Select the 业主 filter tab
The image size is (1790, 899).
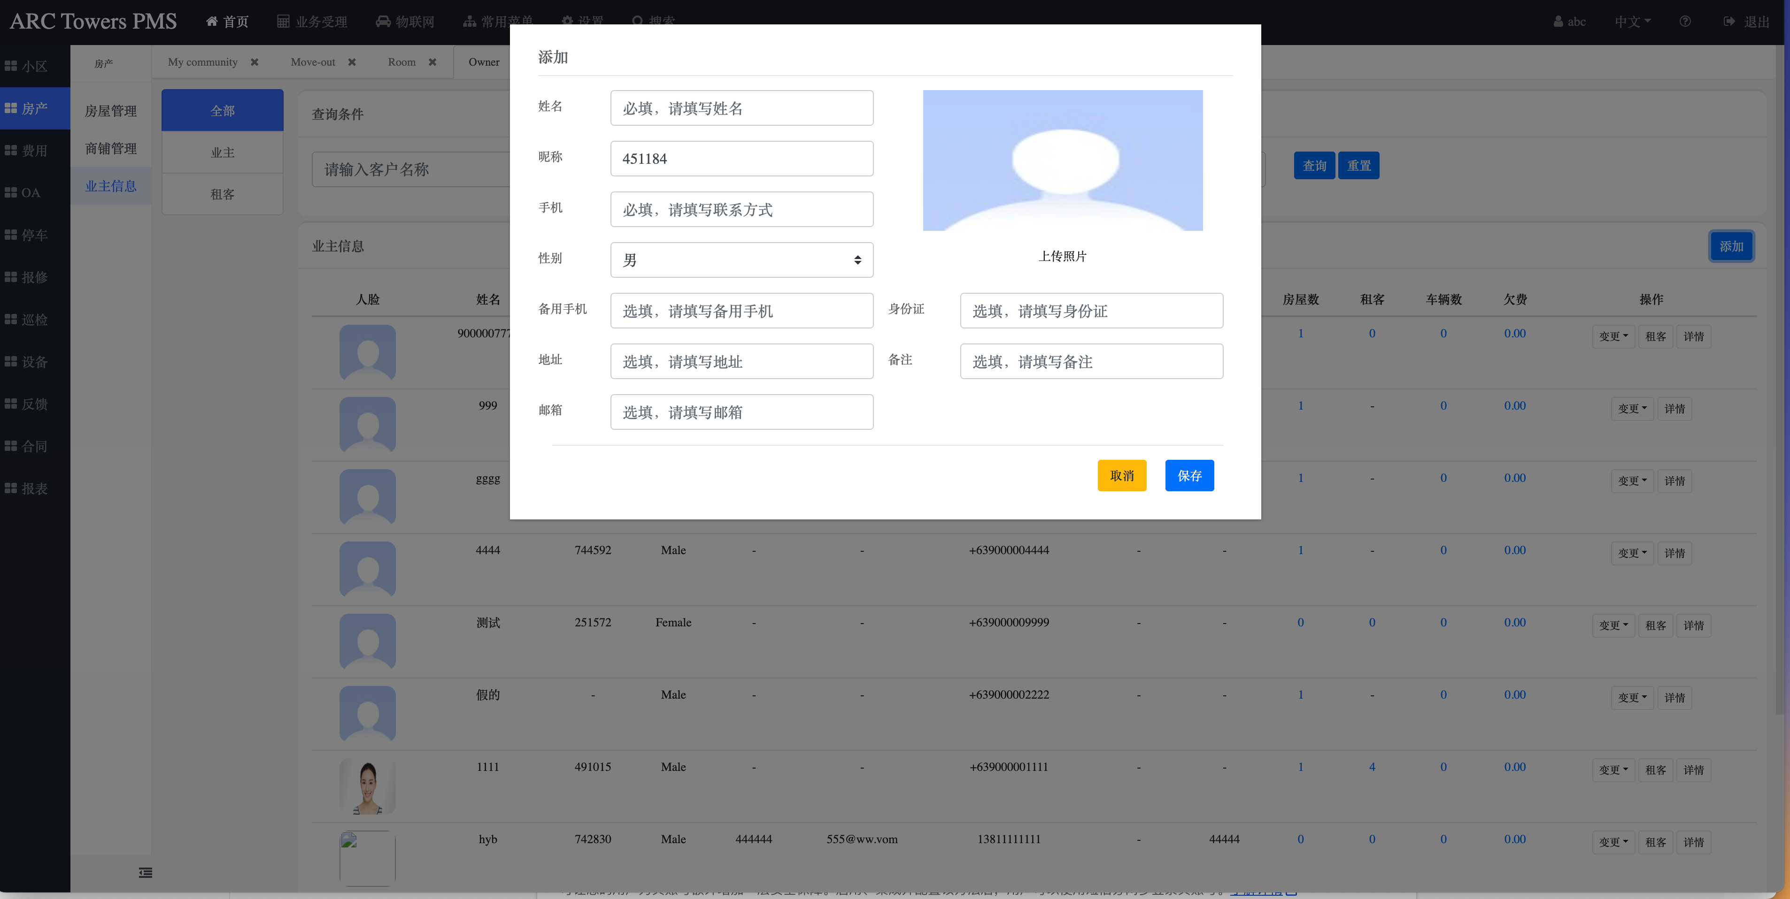click(223, 152)
